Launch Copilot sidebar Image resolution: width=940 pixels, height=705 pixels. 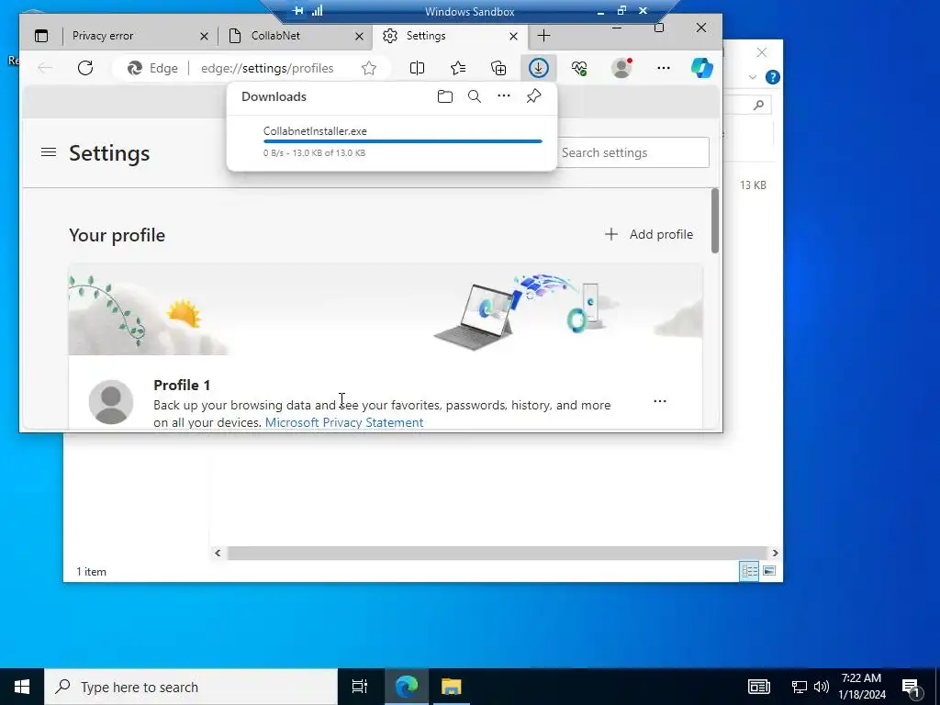click(x=701, y=68)
